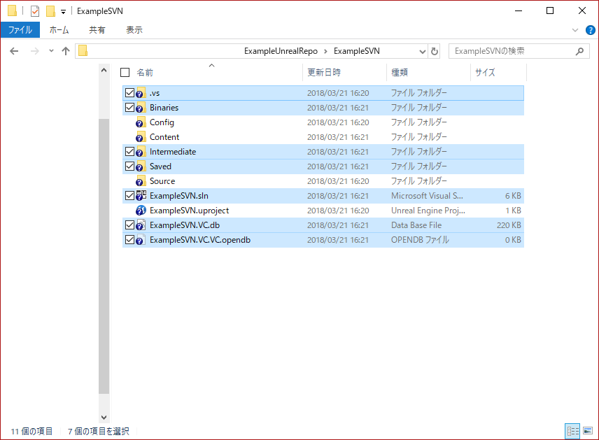Click the folder icon in address bar
Screen dimensions: 599x440
point(83,51)
